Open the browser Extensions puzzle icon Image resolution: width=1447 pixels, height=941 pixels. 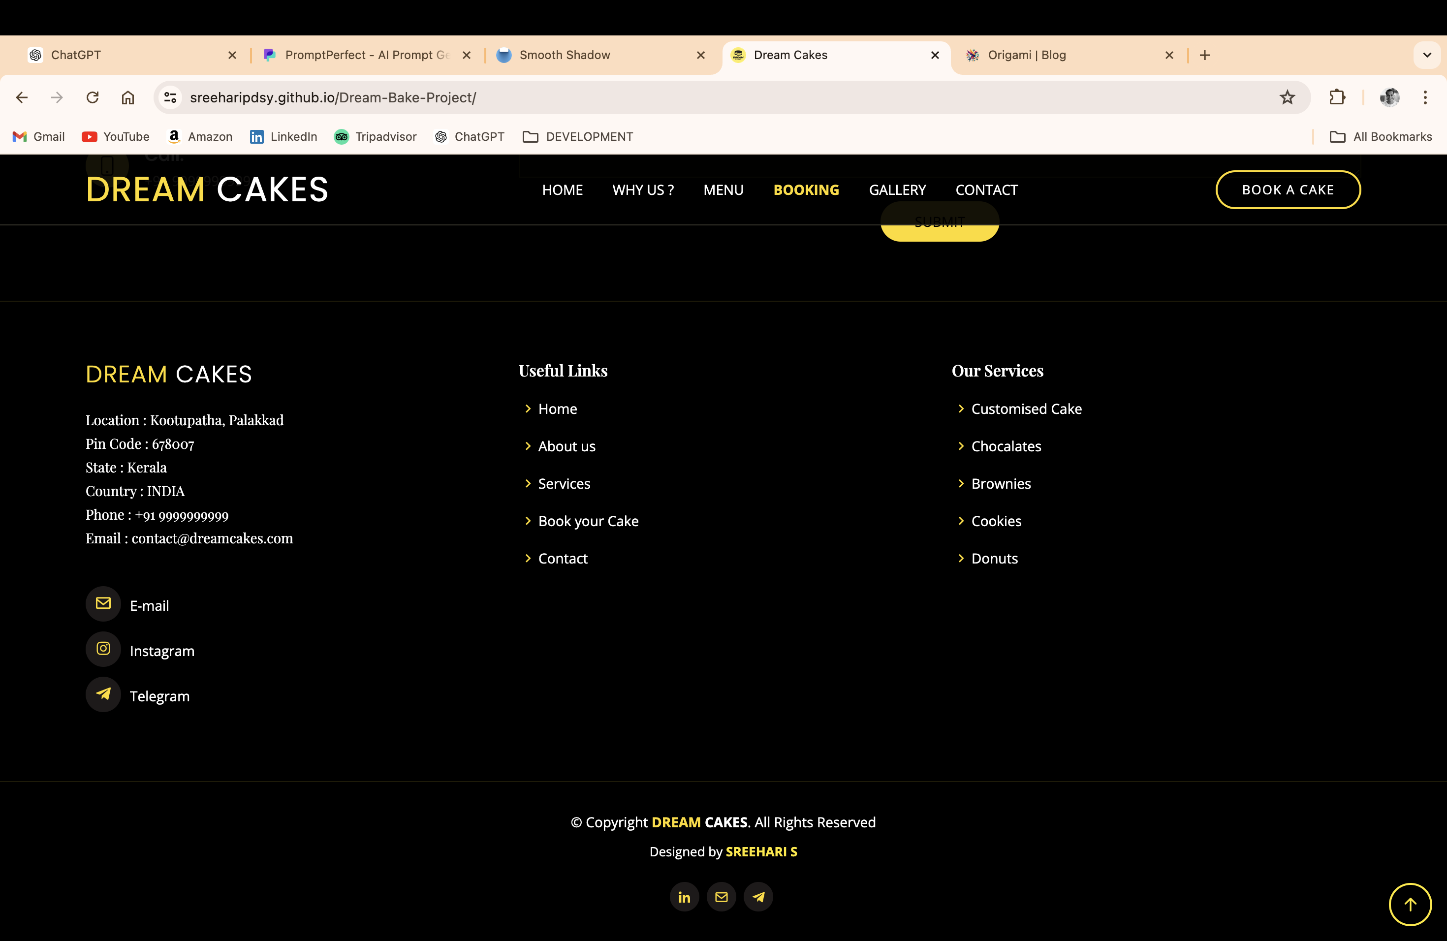pos(1337,97)
